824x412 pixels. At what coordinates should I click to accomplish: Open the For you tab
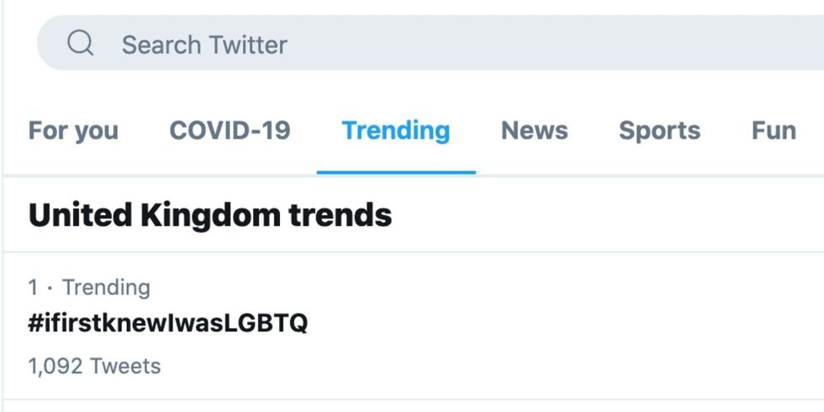pyautogui.click(x=73, y=131)
